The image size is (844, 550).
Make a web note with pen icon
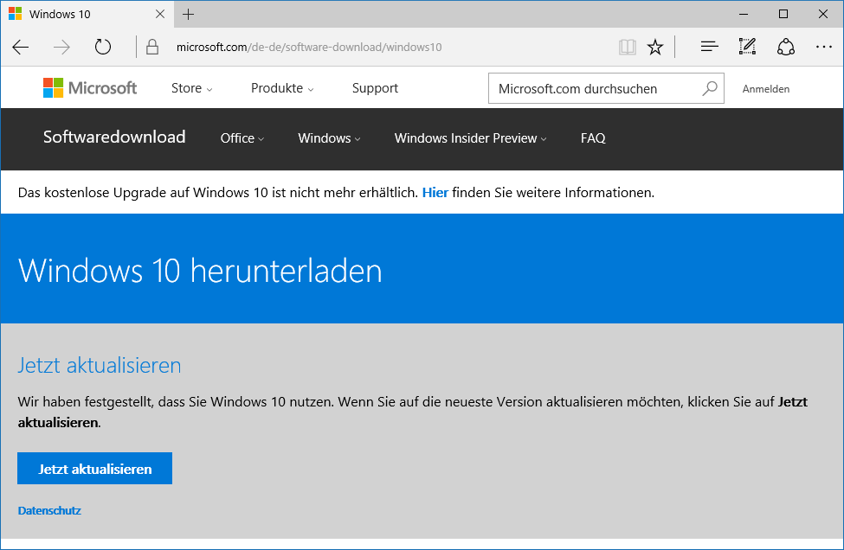(747, 47)
